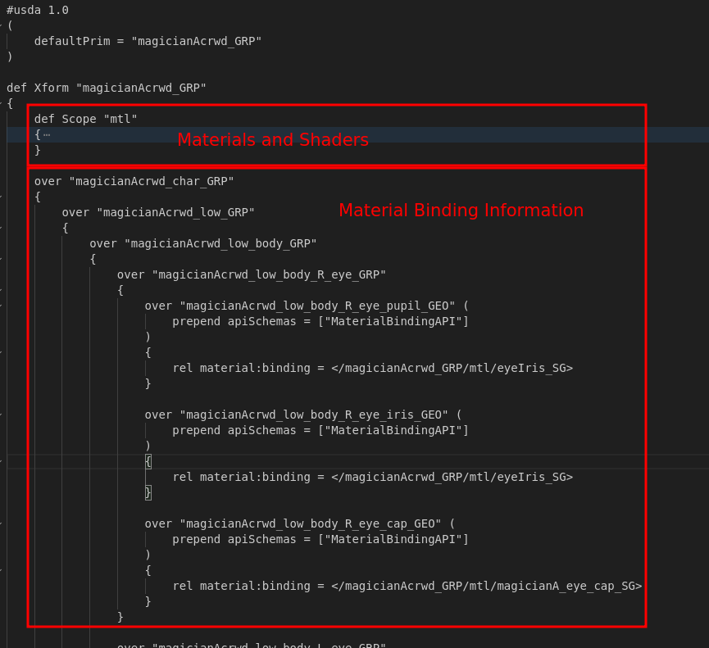Click the def Scope "mtl" definition
709x648 pixels.
click(86, 119)
